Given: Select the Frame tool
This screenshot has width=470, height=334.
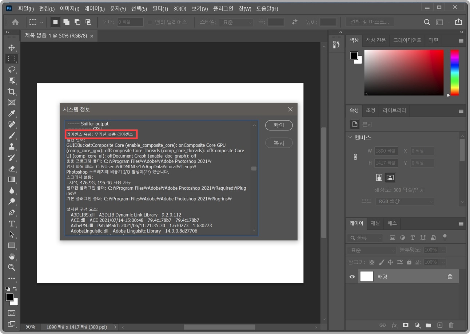Looking at the screenshot, I should pyautogui.click(x=12, y=102).
